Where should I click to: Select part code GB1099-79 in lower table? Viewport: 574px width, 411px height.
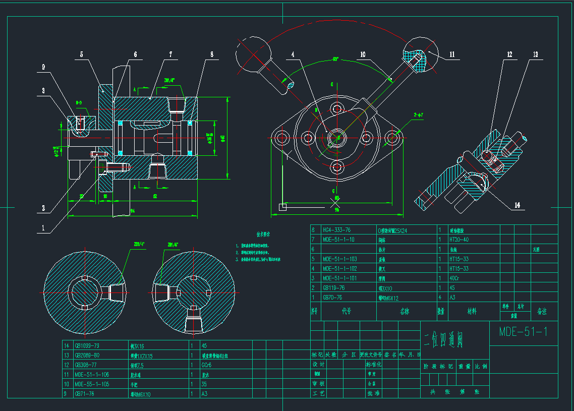click(87, 346)
